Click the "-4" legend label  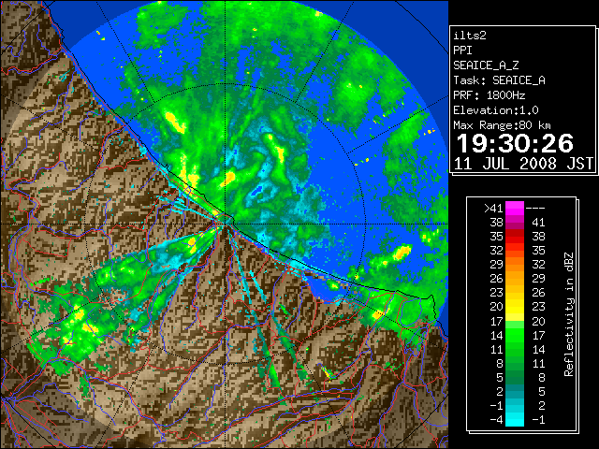pos(496,420)
